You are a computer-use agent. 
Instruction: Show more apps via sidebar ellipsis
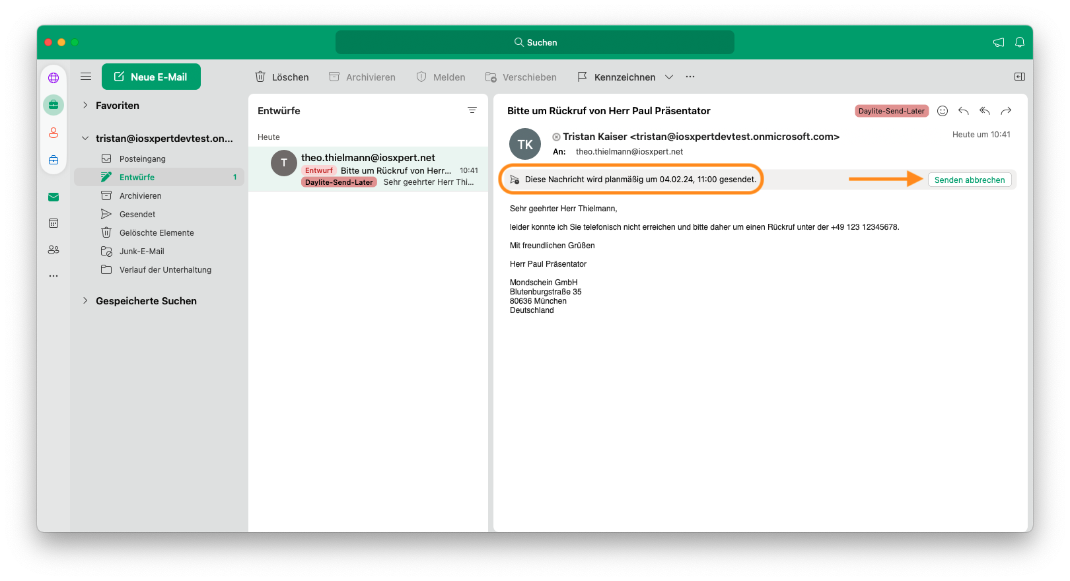(54, 276)
